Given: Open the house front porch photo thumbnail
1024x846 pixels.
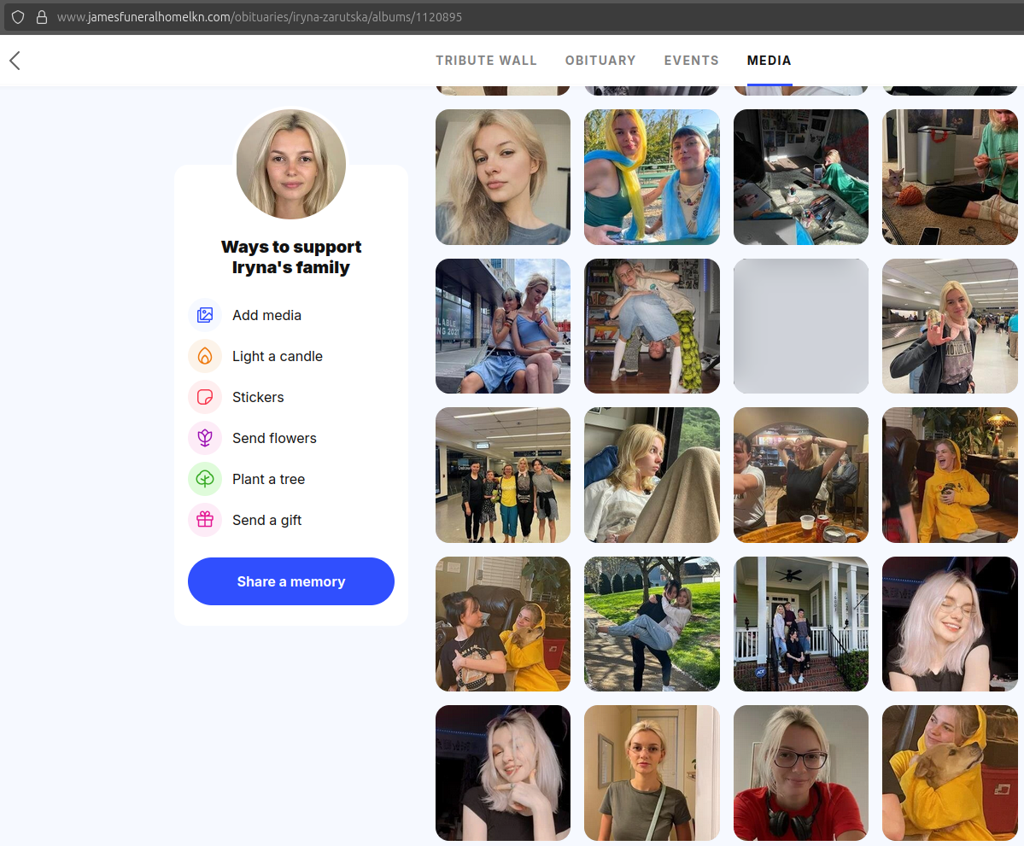Looking at the screenshot, I should point(800,624).
